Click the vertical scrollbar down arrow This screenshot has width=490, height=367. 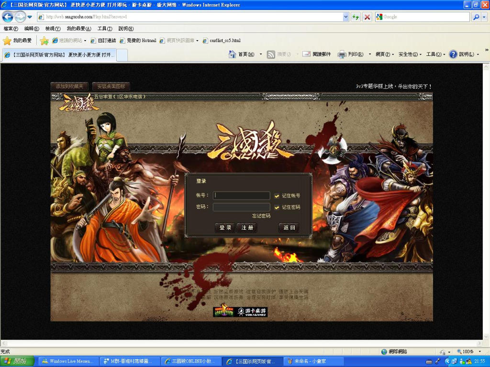[x=486, y=336]
